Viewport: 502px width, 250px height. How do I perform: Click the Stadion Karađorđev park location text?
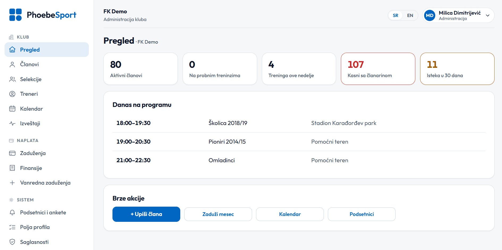[x=344, y=123]
